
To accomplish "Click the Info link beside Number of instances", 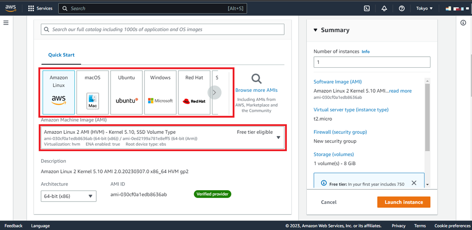I will [365, 52].
